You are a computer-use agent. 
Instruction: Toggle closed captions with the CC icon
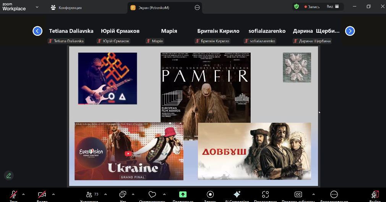click(x=298, y=195)
